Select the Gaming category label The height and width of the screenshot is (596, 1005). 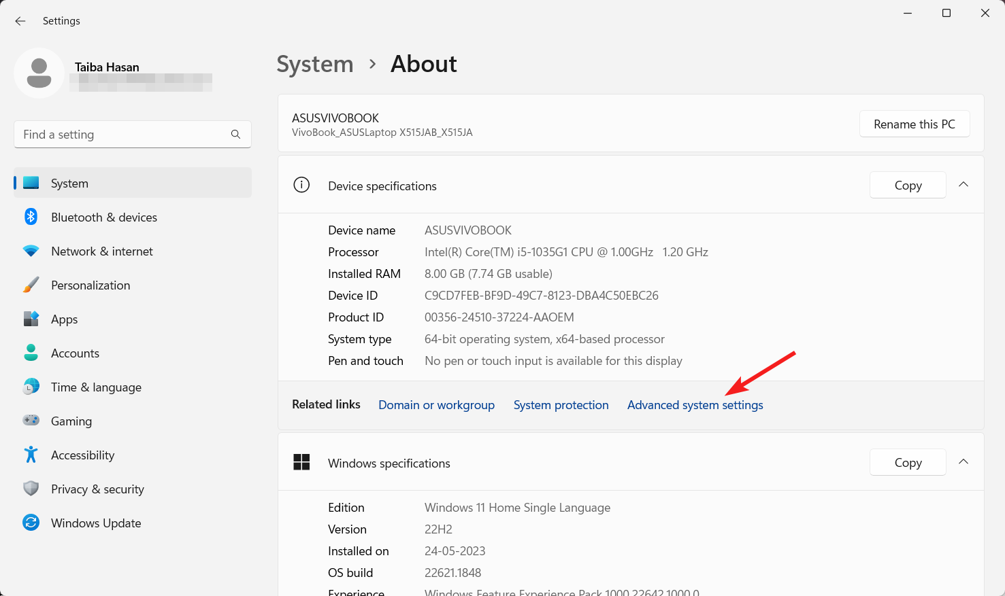click(71, 421)
